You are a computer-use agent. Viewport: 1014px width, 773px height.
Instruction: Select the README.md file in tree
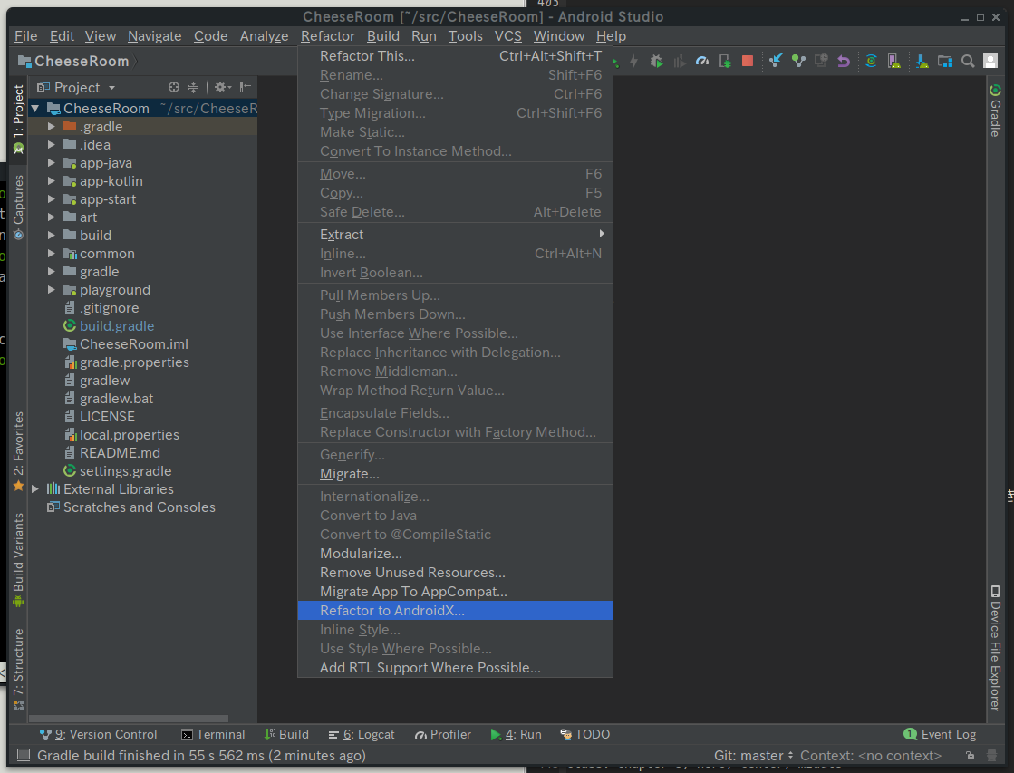(x=120, y=453)
